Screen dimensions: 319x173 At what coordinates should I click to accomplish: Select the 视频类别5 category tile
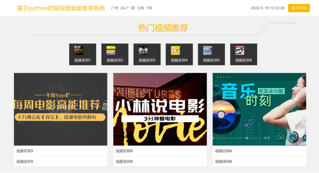pos(212,54)
